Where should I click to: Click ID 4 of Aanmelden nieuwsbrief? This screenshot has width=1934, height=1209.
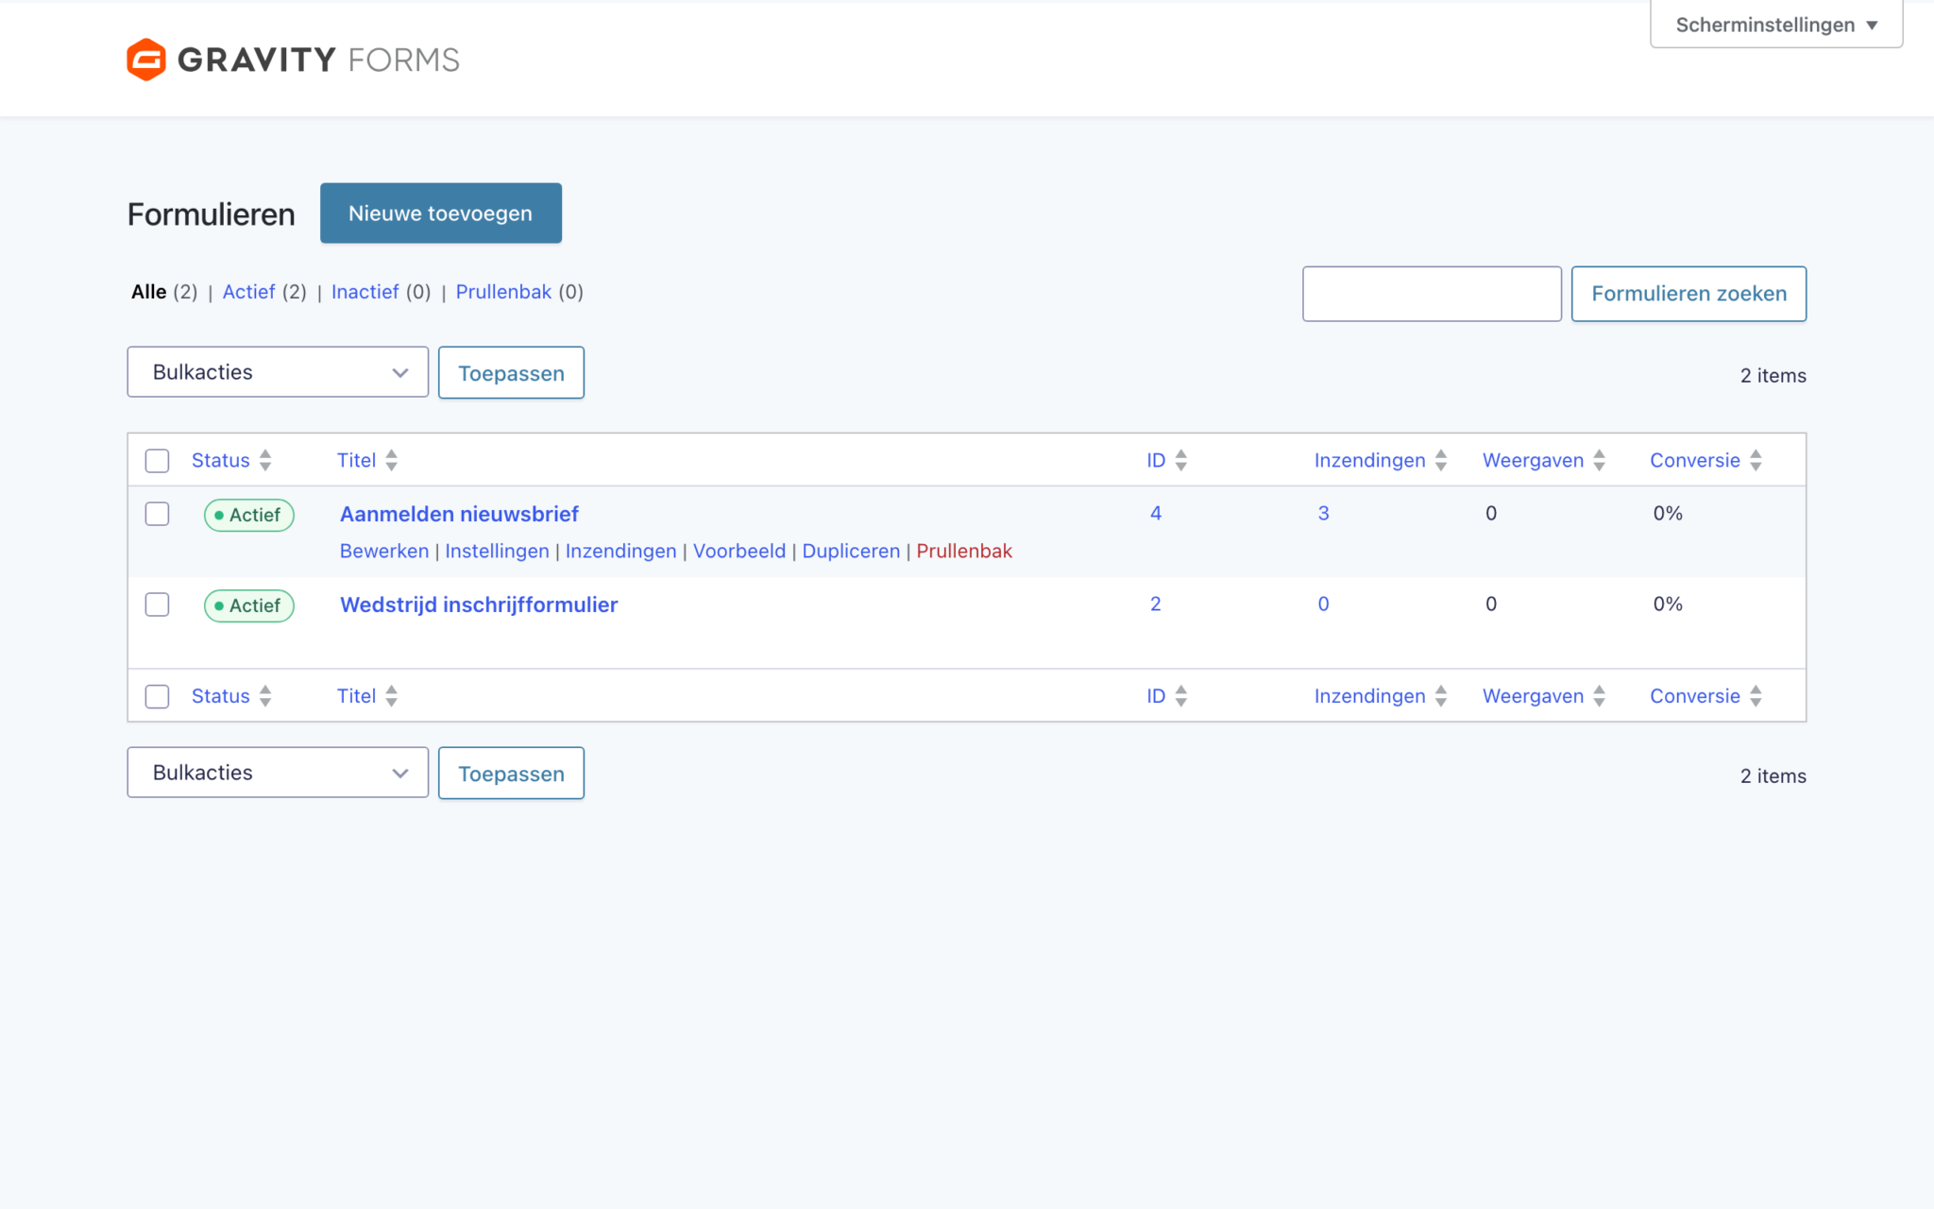1156,513
